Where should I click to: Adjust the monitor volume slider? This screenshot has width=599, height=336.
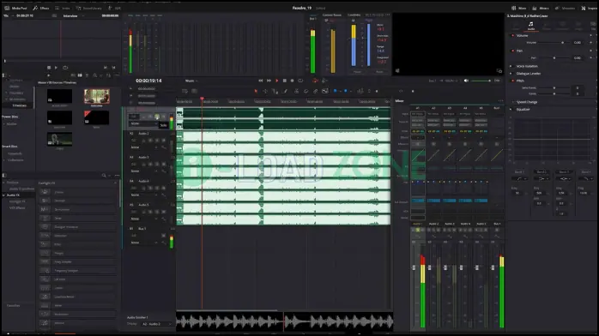[481, 81]
